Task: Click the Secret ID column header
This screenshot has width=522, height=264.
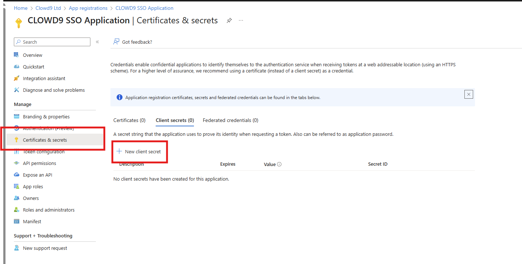Action: 378,164
